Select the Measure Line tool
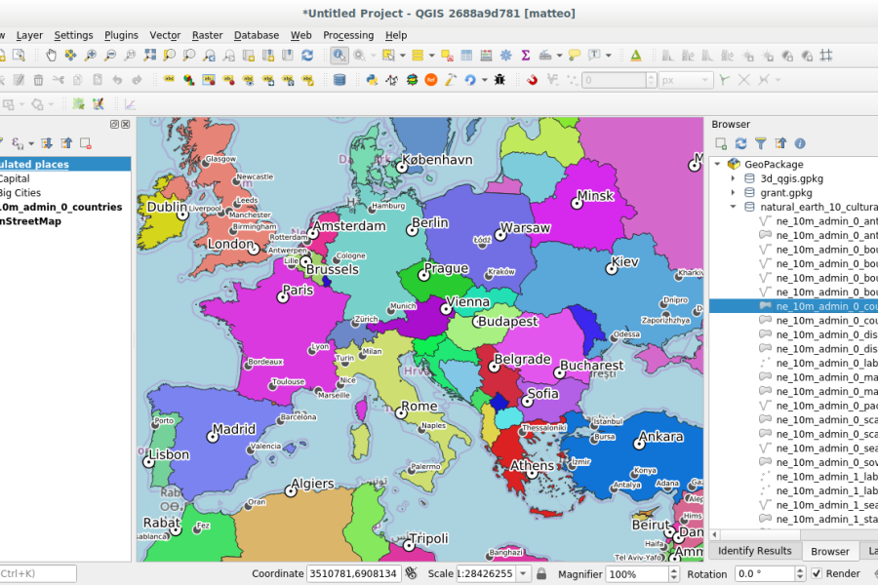 [x=544, y=56]
